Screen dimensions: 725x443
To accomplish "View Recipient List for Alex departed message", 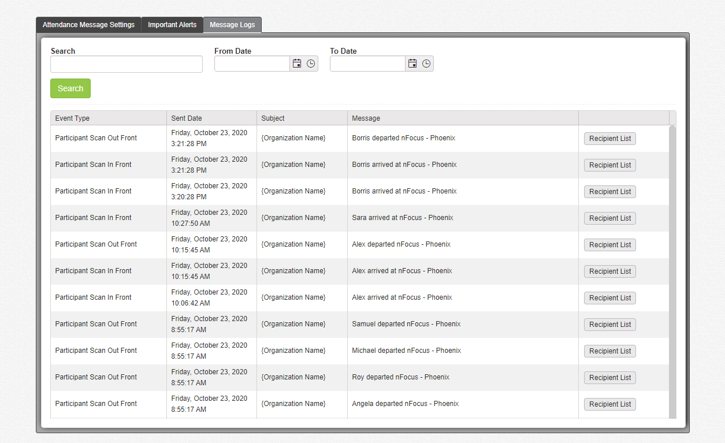I will (609, 245).
